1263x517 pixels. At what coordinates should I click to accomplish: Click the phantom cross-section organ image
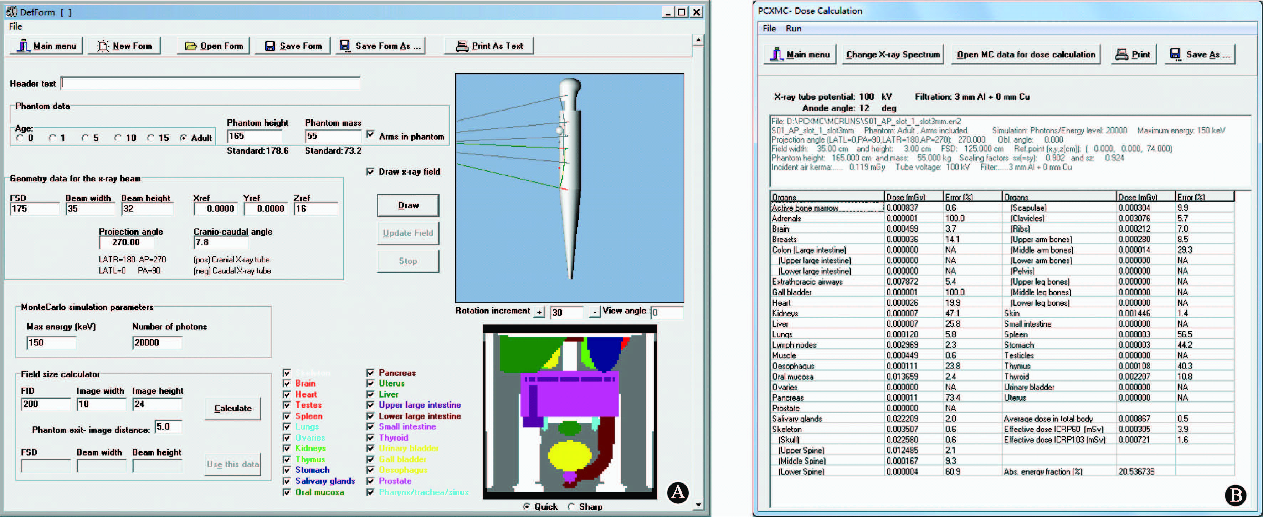point(570,412)
